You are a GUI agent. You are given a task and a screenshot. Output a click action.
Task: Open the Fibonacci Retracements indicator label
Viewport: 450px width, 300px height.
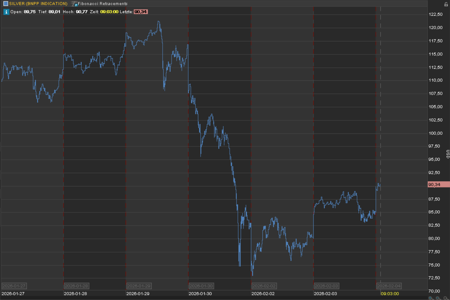103,4
